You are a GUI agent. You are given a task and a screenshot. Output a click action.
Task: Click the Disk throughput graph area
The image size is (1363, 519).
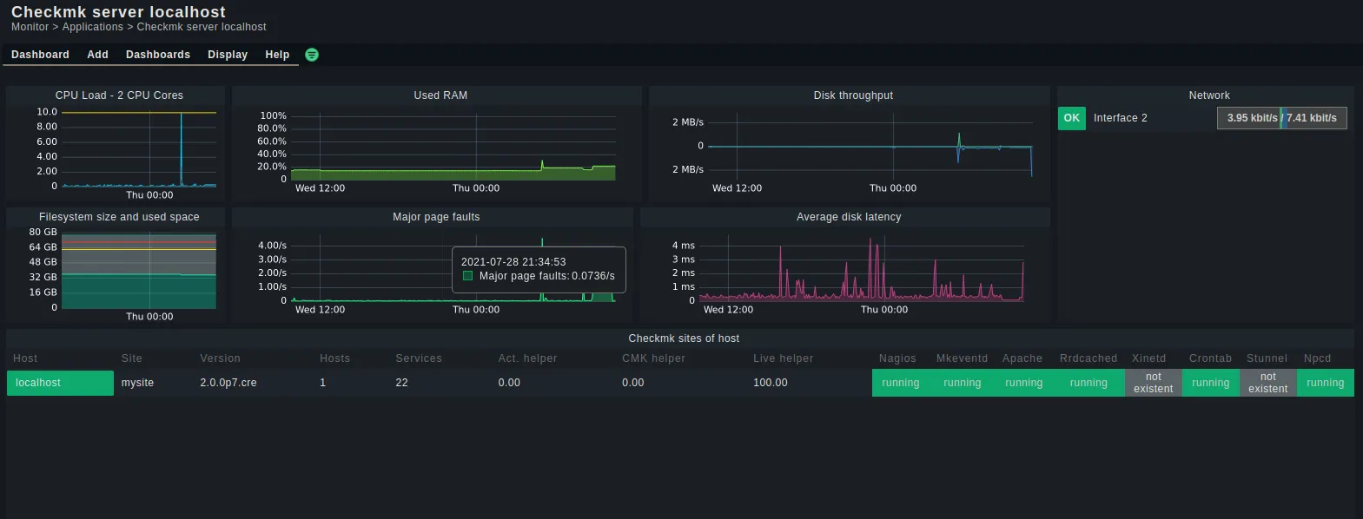point(871,148)
